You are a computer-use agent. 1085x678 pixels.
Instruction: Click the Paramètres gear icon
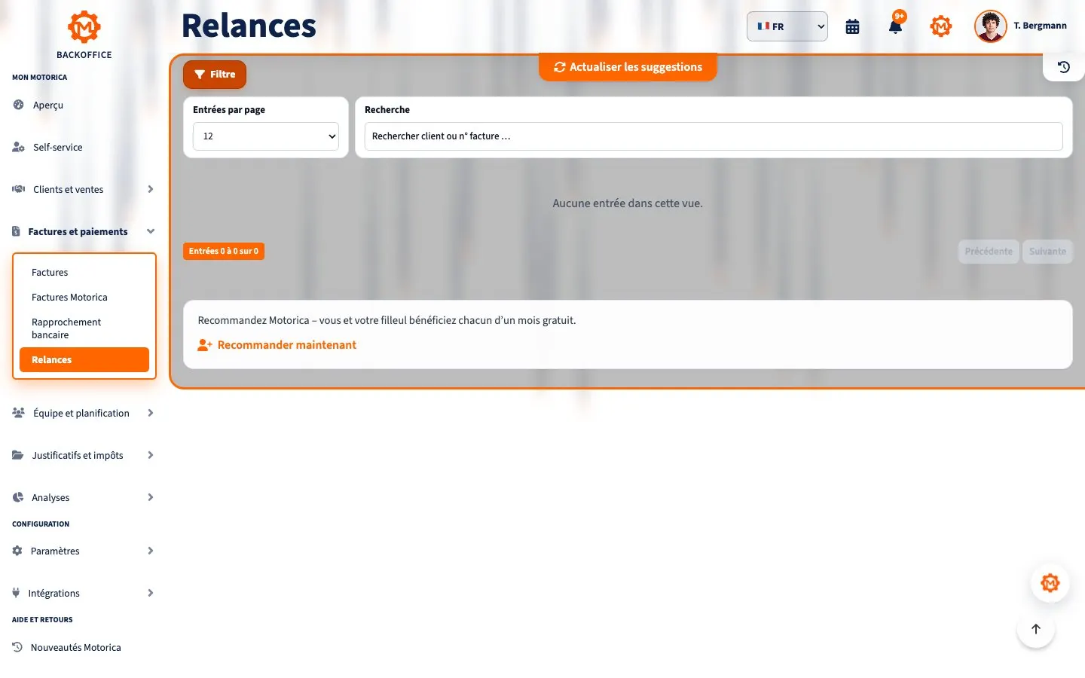point(17,551)
